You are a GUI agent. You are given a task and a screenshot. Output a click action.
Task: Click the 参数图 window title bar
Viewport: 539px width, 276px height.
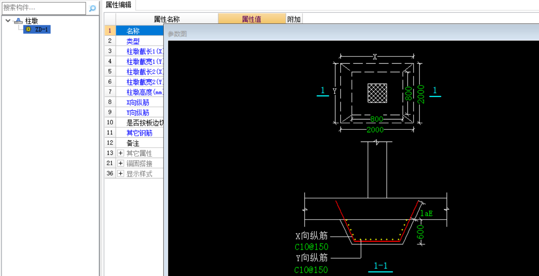pyautogui.click(x=351, y=33)
